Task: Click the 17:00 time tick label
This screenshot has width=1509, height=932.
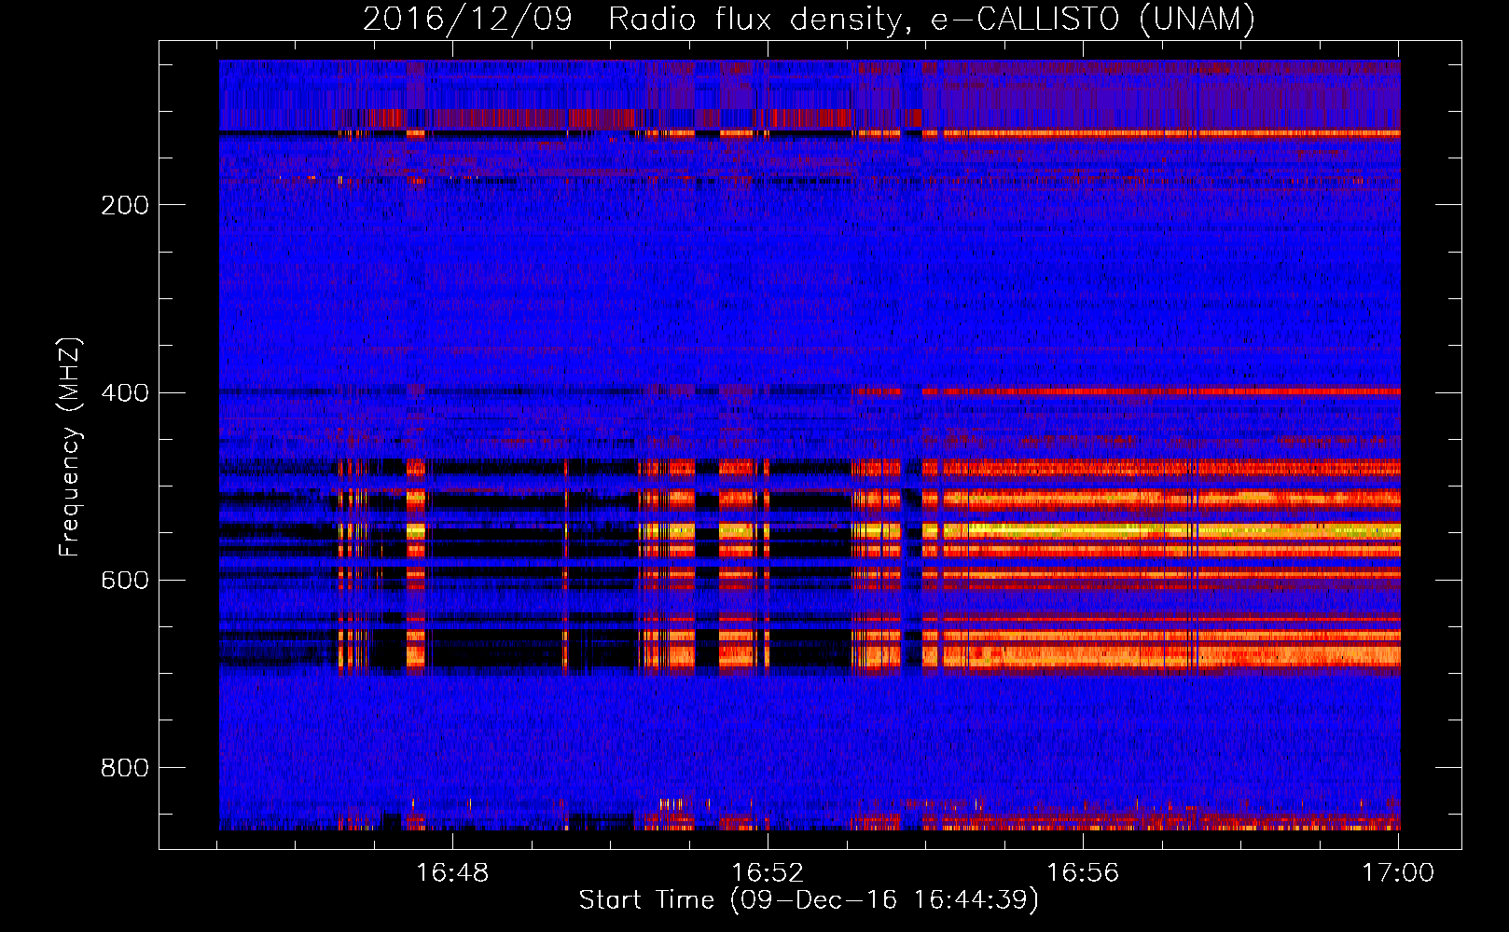Action: [1398, 873]
